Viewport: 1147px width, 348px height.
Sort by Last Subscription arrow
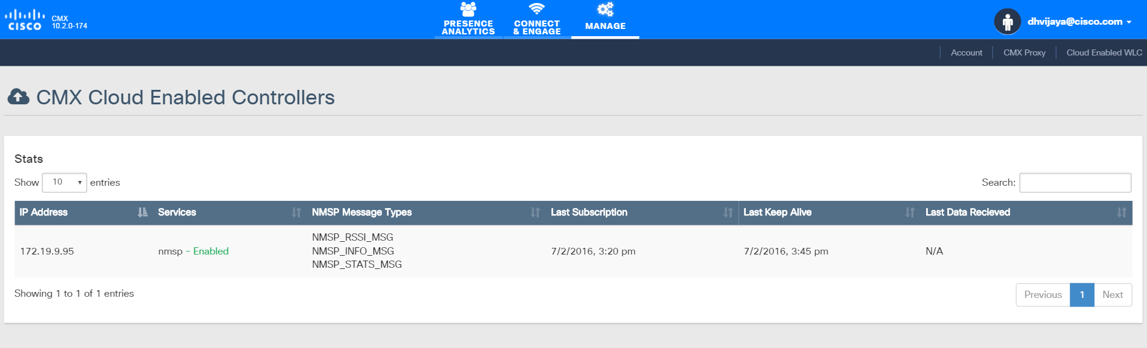728,212
